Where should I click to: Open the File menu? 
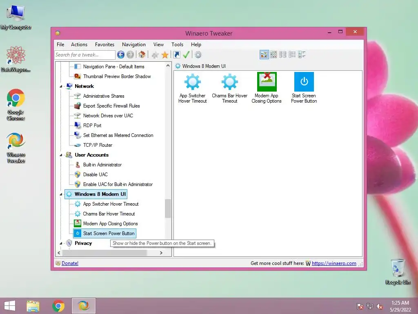[60, 45]
